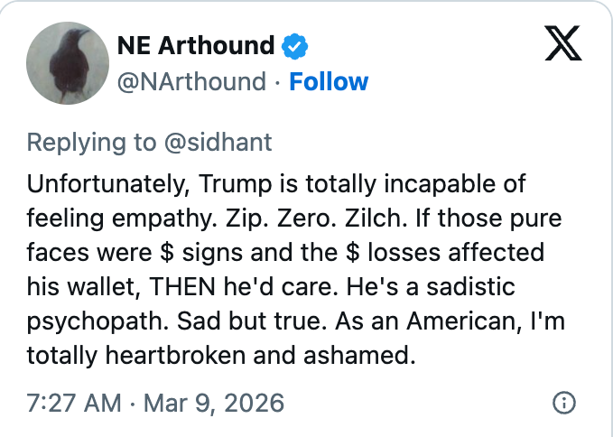This screenshot has width=613, height=437.
Task: Visit the @NArthound handle
Action: (x=191, y=82)
